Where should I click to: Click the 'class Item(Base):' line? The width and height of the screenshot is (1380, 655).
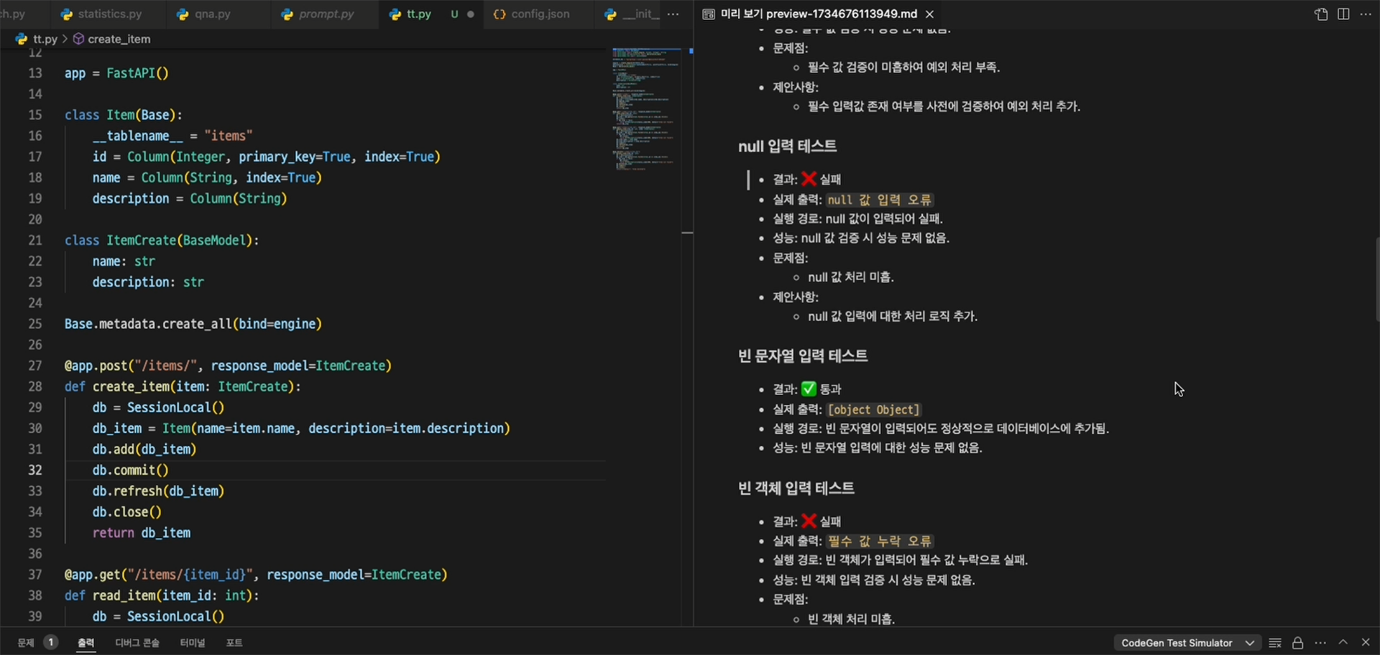click(123, 115)
